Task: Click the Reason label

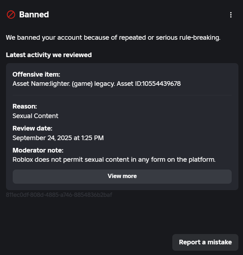Action: (x=25, y=106)
